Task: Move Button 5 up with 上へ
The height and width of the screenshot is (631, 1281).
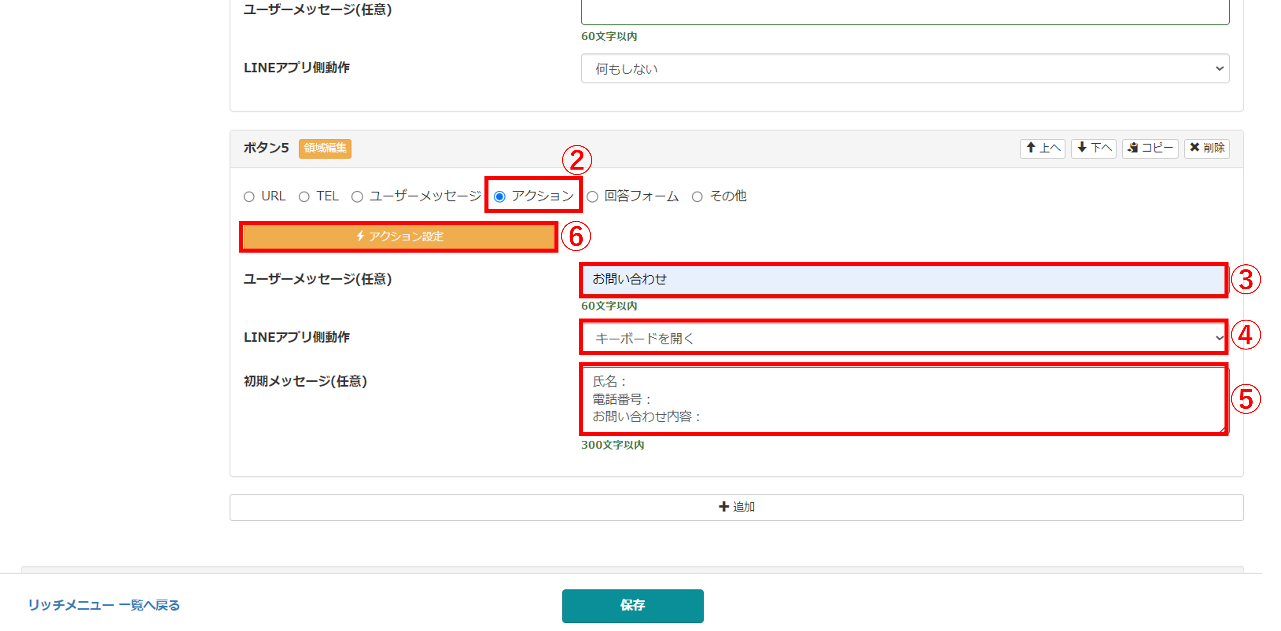Action: [x=1042, y=148]
